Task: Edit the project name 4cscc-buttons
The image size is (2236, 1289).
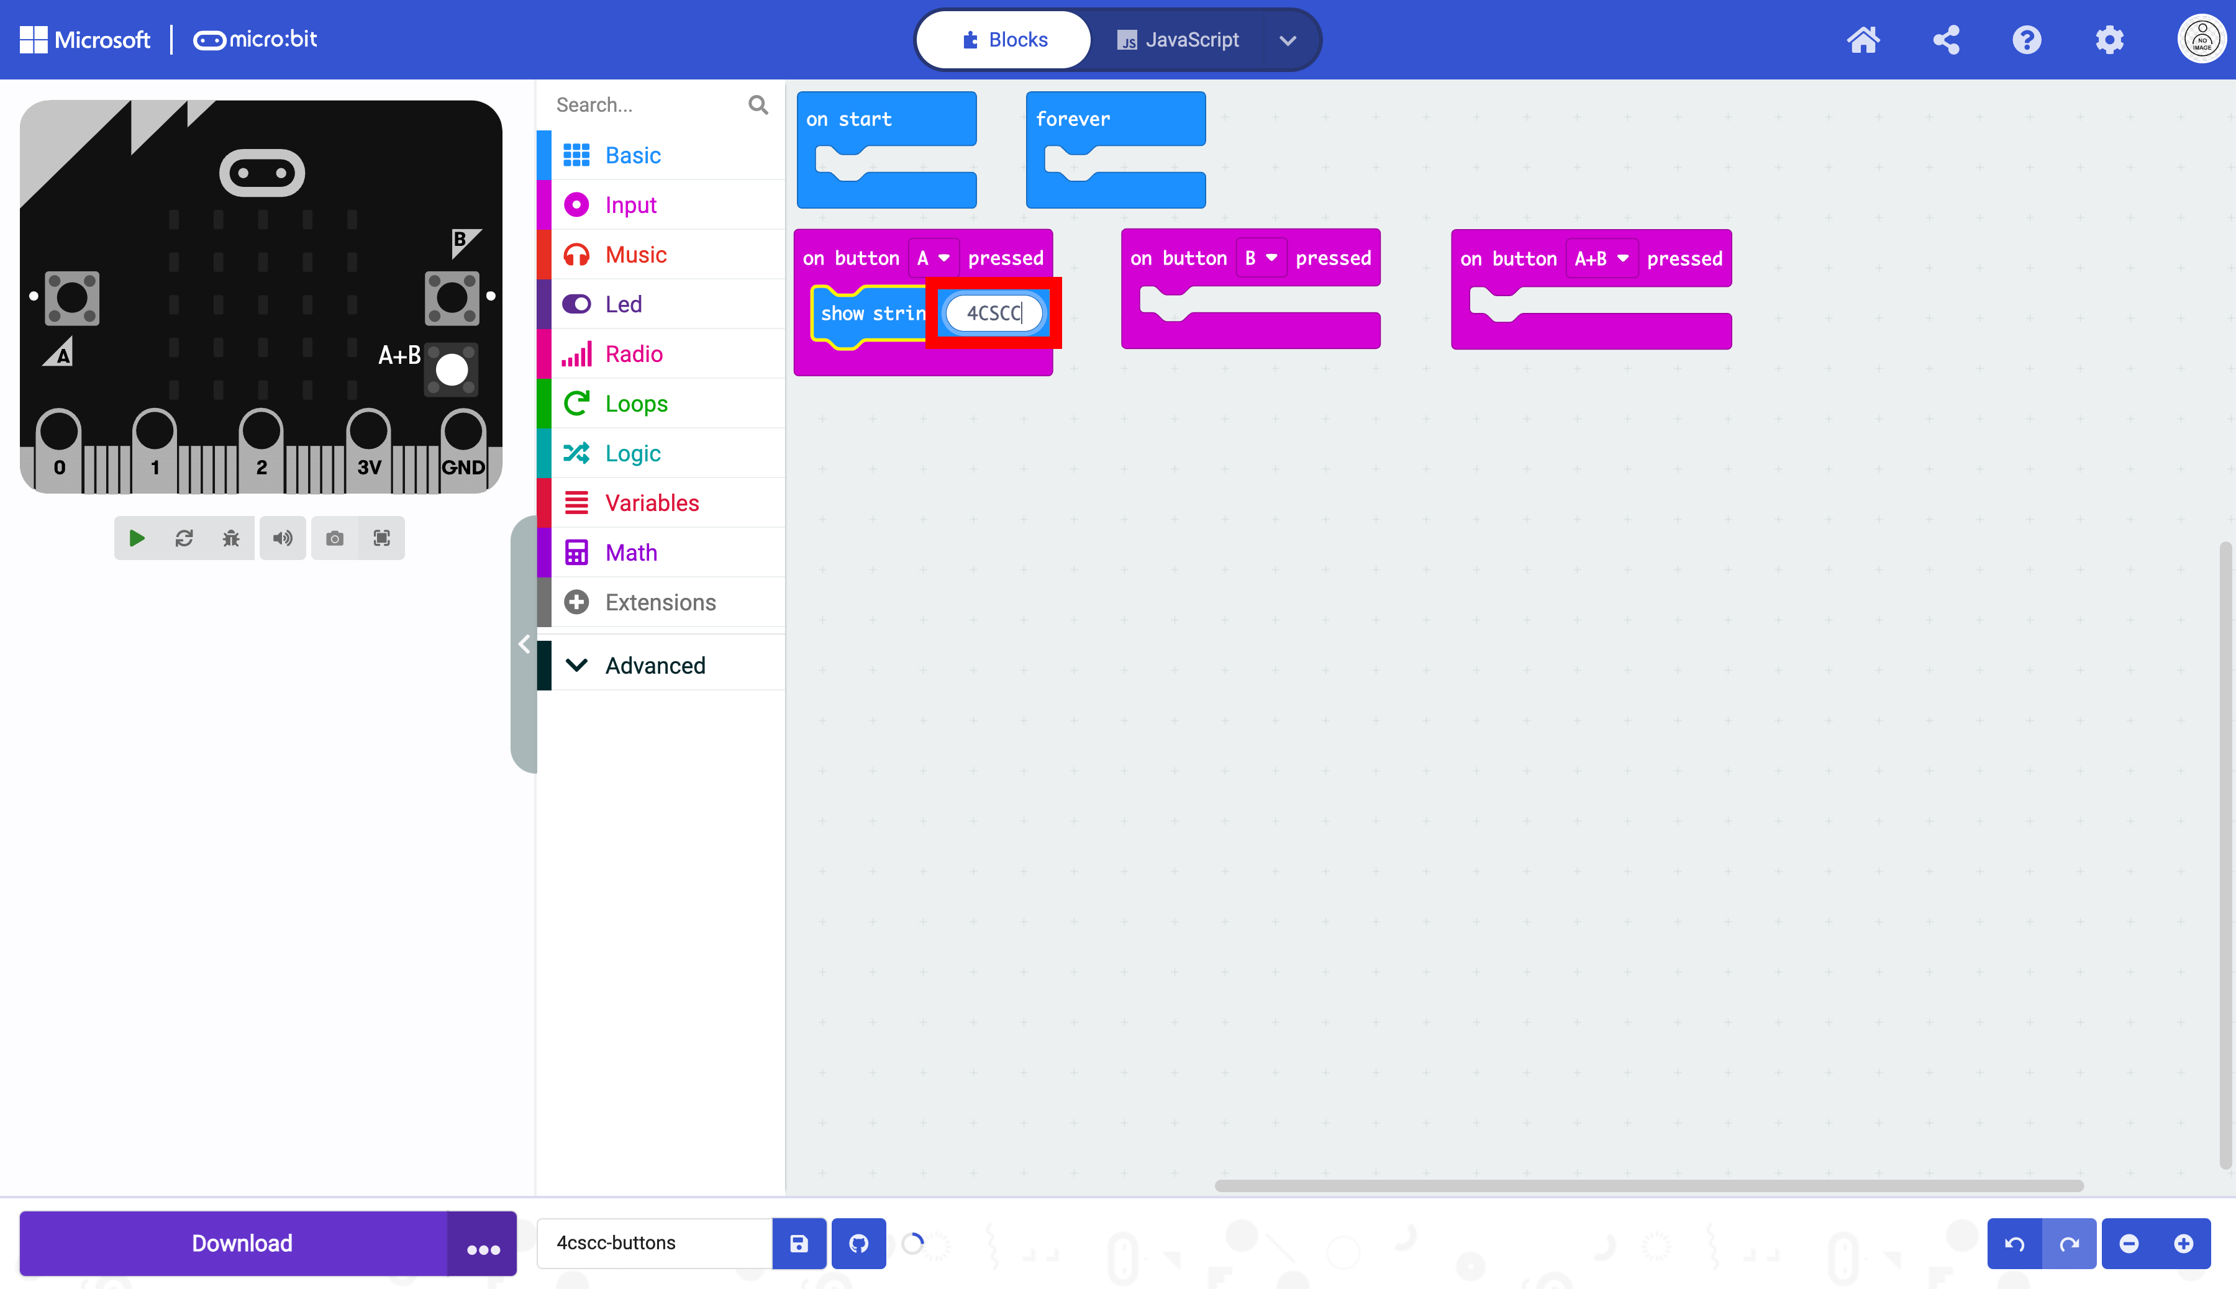Action: click(x=655, y=1243)
